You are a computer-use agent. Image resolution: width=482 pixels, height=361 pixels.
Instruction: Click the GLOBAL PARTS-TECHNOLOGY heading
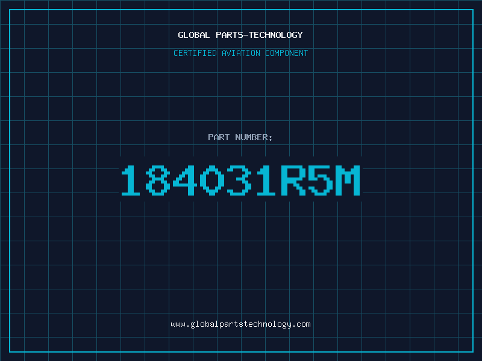tap(240, 35)
